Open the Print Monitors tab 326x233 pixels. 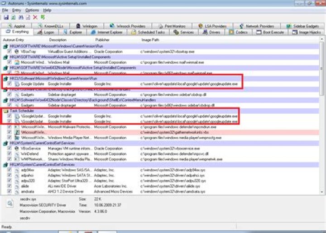(x=172, y=26)
